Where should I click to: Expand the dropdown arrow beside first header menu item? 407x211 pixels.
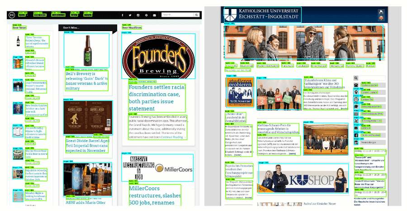tap(27, 15)
